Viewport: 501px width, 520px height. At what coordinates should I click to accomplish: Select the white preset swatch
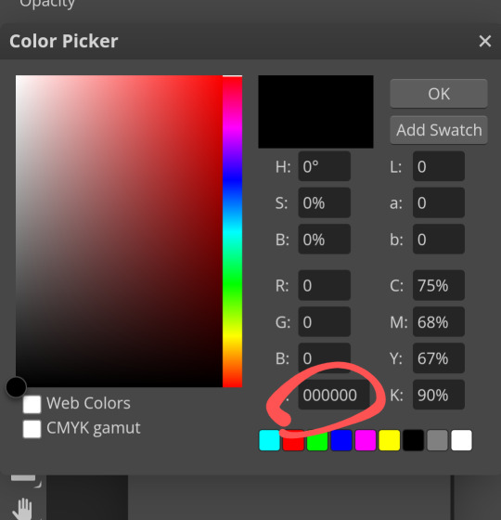461,440
